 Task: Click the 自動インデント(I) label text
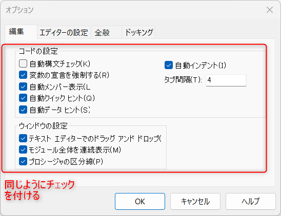point(200,66)
